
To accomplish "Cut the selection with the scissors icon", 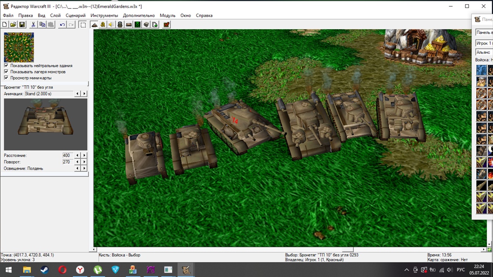I will (34, 25).
